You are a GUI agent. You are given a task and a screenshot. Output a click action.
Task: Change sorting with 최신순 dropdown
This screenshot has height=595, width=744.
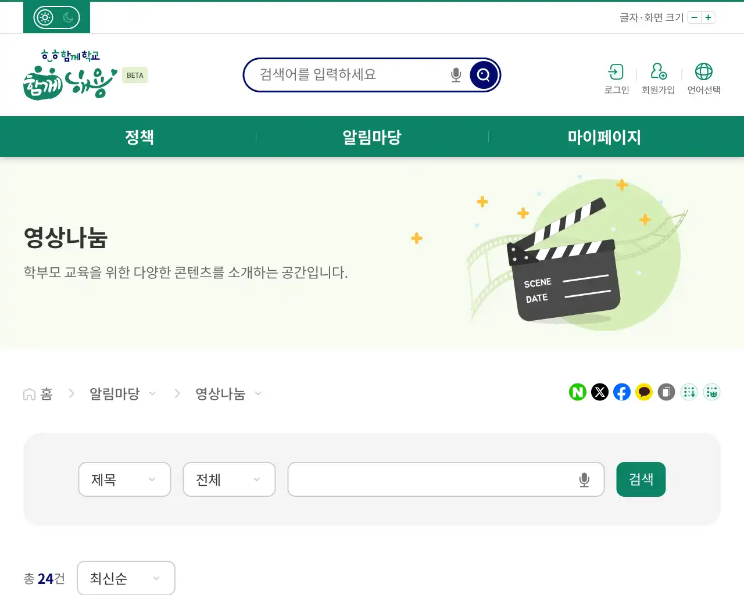pyautogui.click(x=126, y=578)
